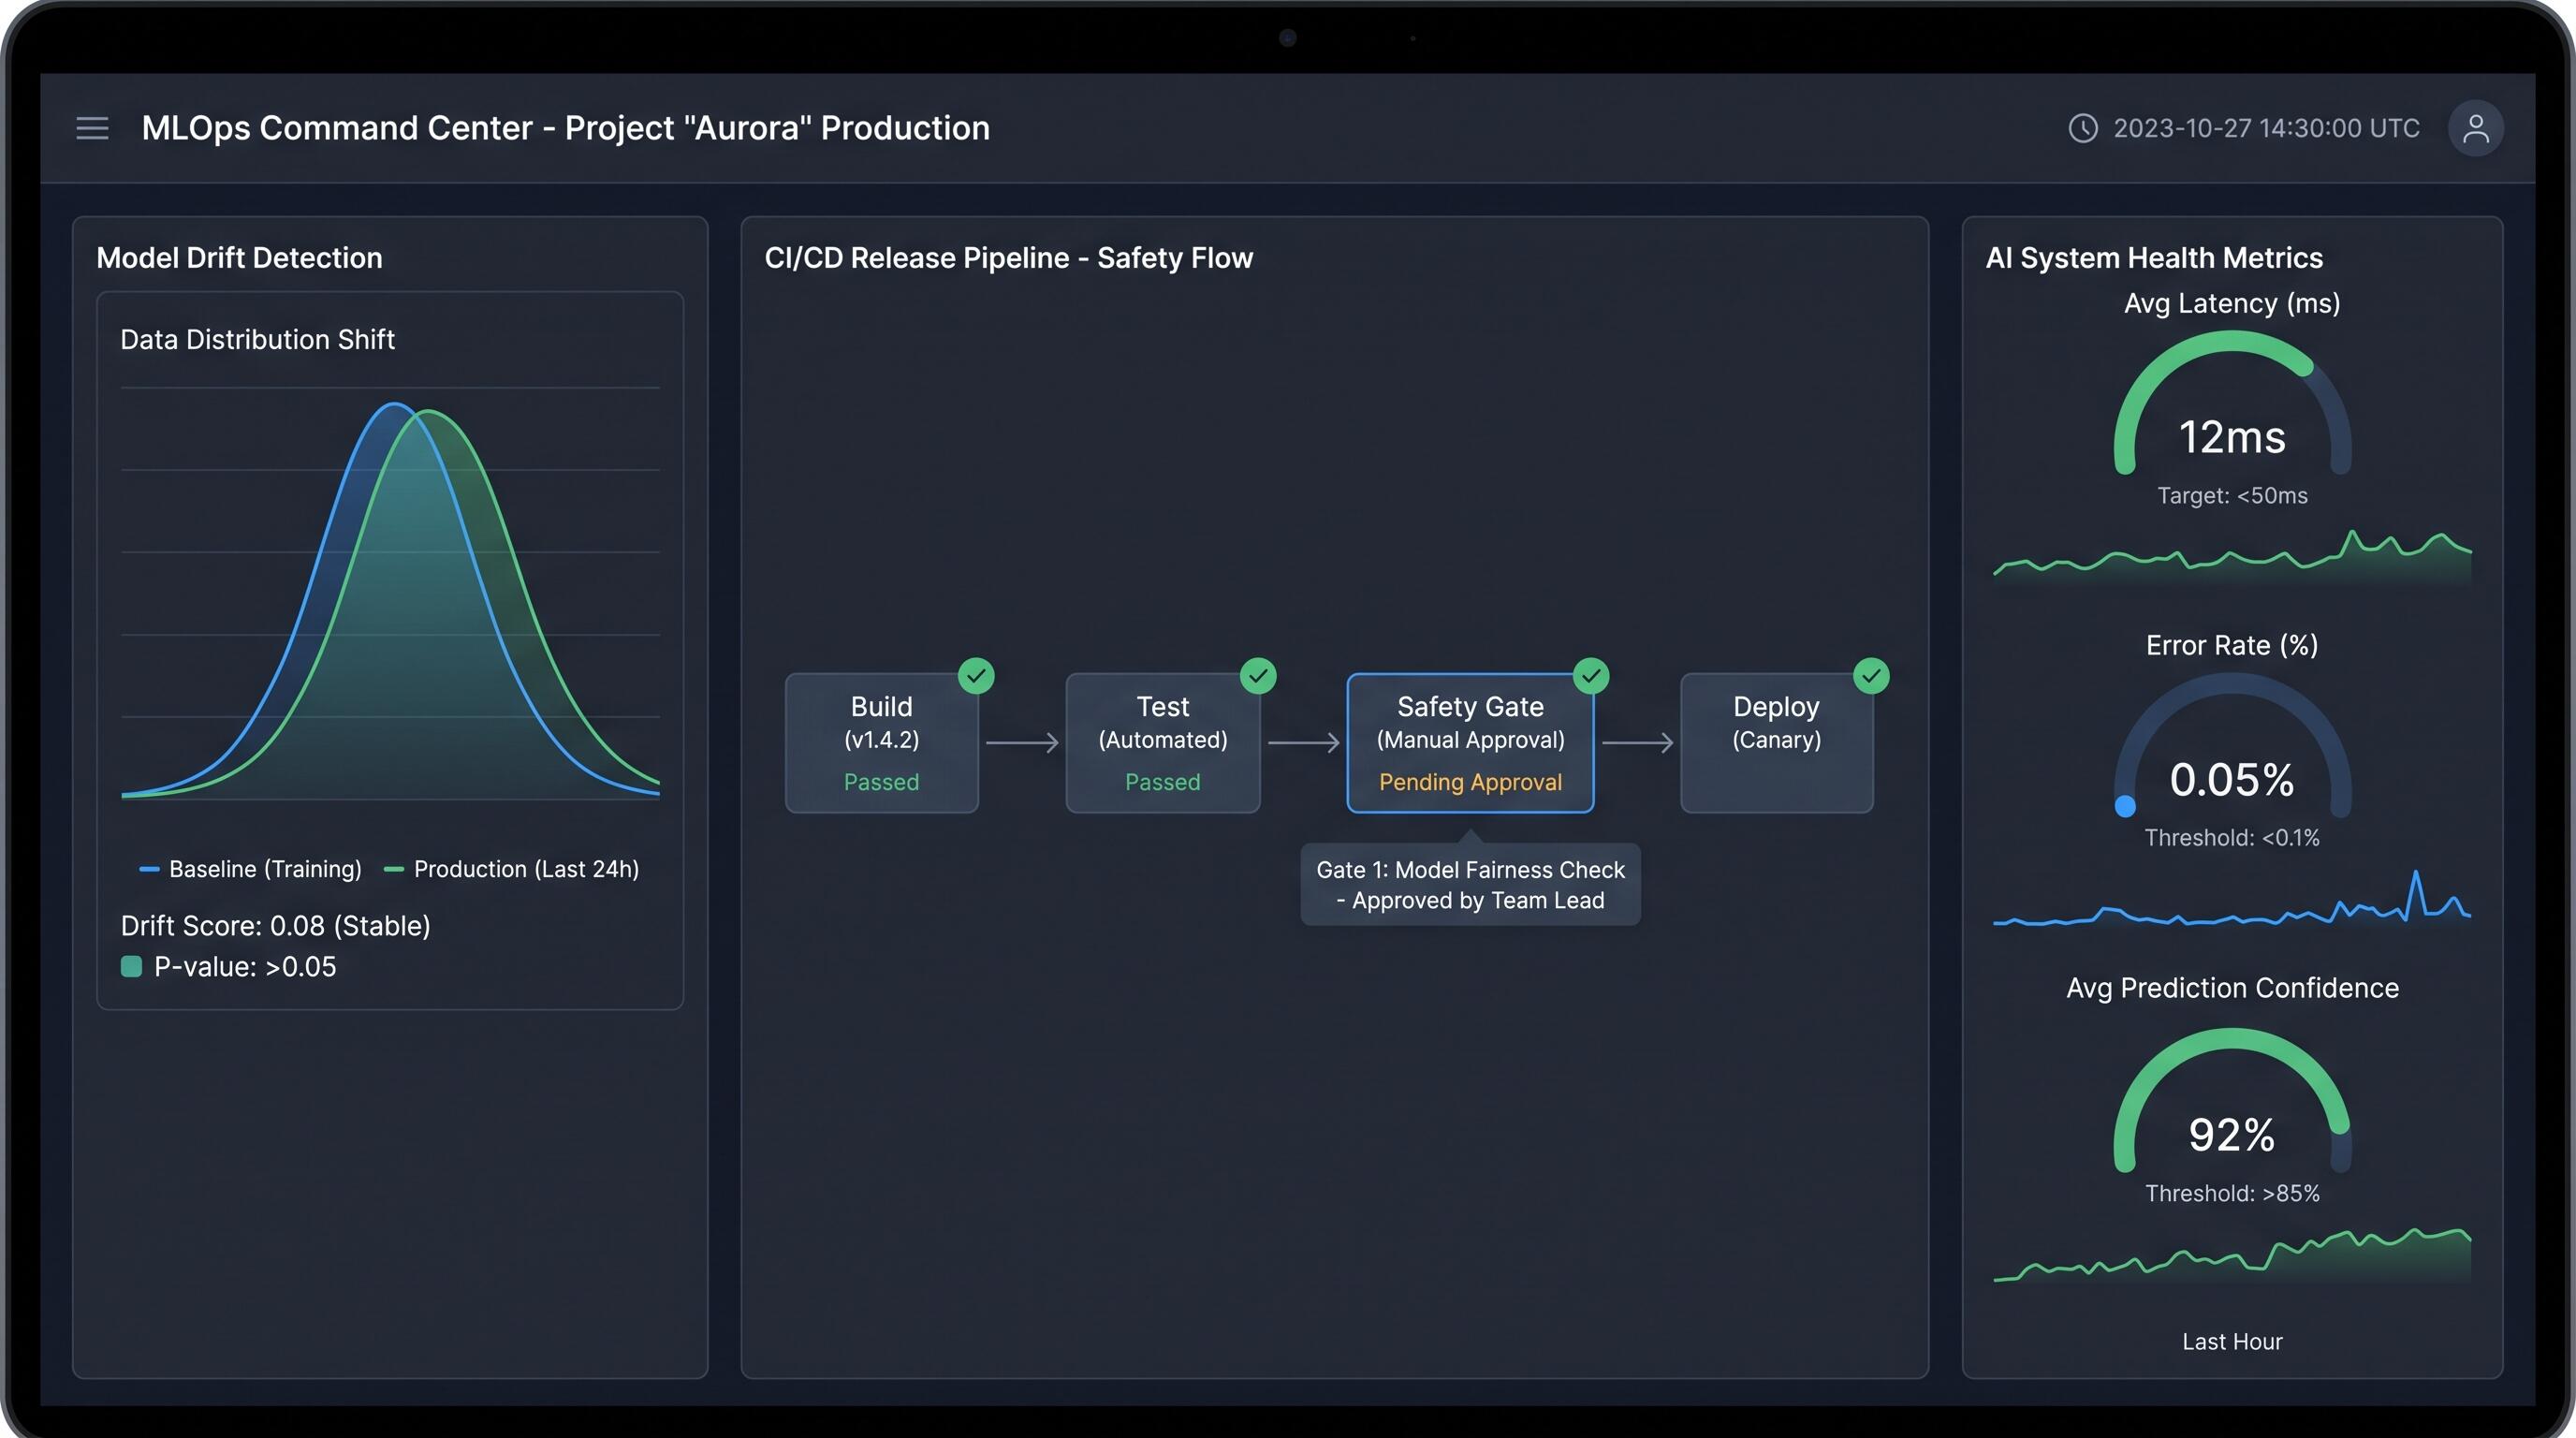The image size is (2576, 1438).
Task: Select the Test (Automated) pipeline stage
Action: coord(1163,743)
